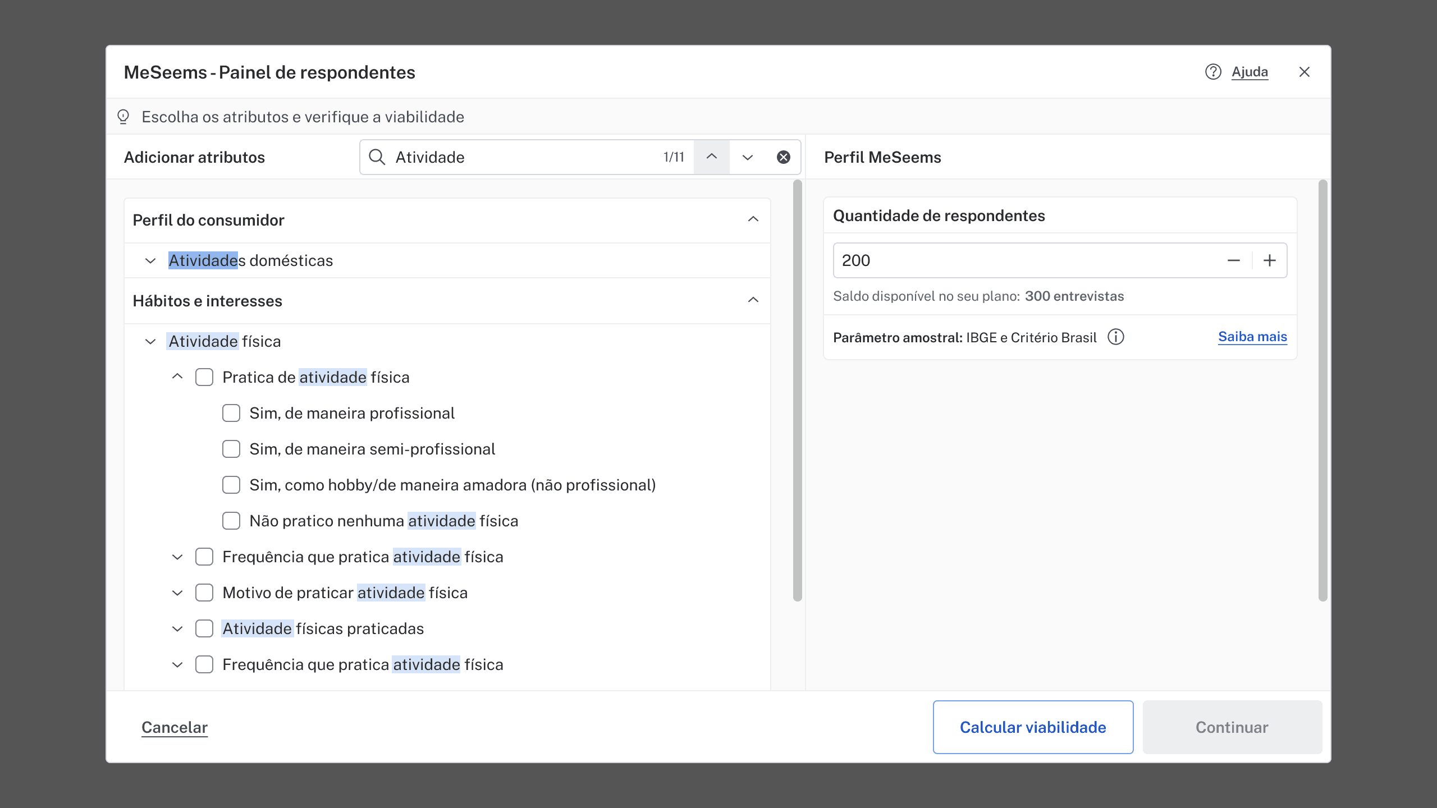The image size is (1437, 808).
Task: Clear the Atividade search field
Action: [x=784, y=157]
